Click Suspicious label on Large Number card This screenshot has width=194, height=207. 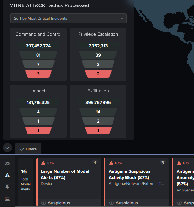coord(59,203)
